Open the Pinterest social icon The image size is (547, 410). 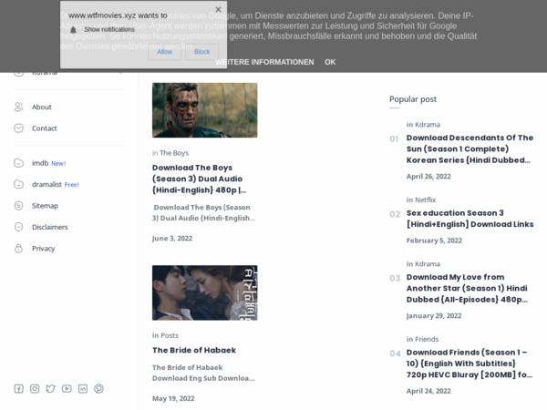[98, 388]
